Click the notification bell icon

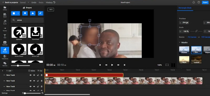(x=194, y=2)
